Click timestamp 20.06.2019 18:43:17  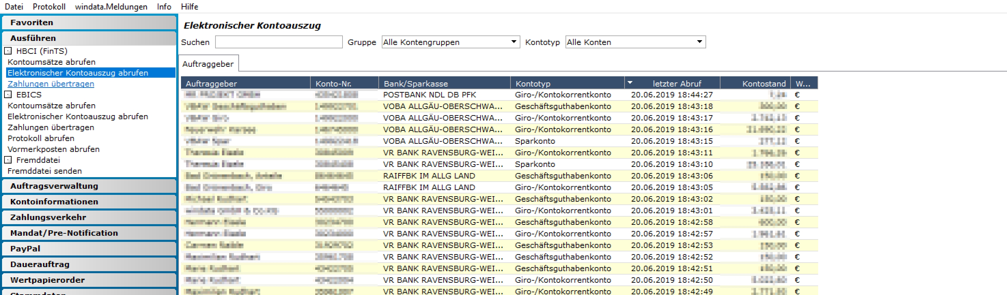(x=672, y=118)
